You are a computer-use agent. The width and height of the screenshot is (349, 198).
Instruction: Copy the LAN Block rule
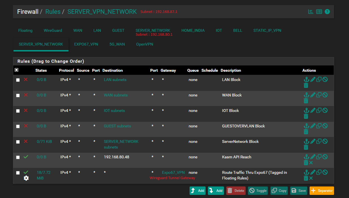(x=319, y=79)
